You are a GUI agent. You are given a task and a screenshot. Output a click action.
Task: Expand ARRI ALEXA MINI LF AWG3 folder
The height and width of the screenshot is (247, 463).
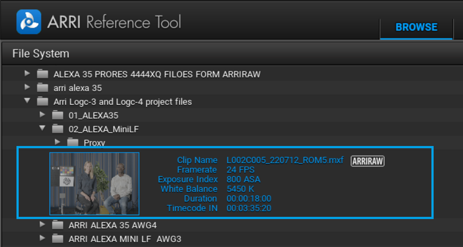coord(42,239)
